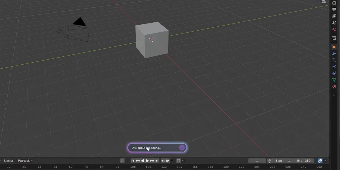
Task: Click frame 60 on the timeline ruler
Action: 71,167
